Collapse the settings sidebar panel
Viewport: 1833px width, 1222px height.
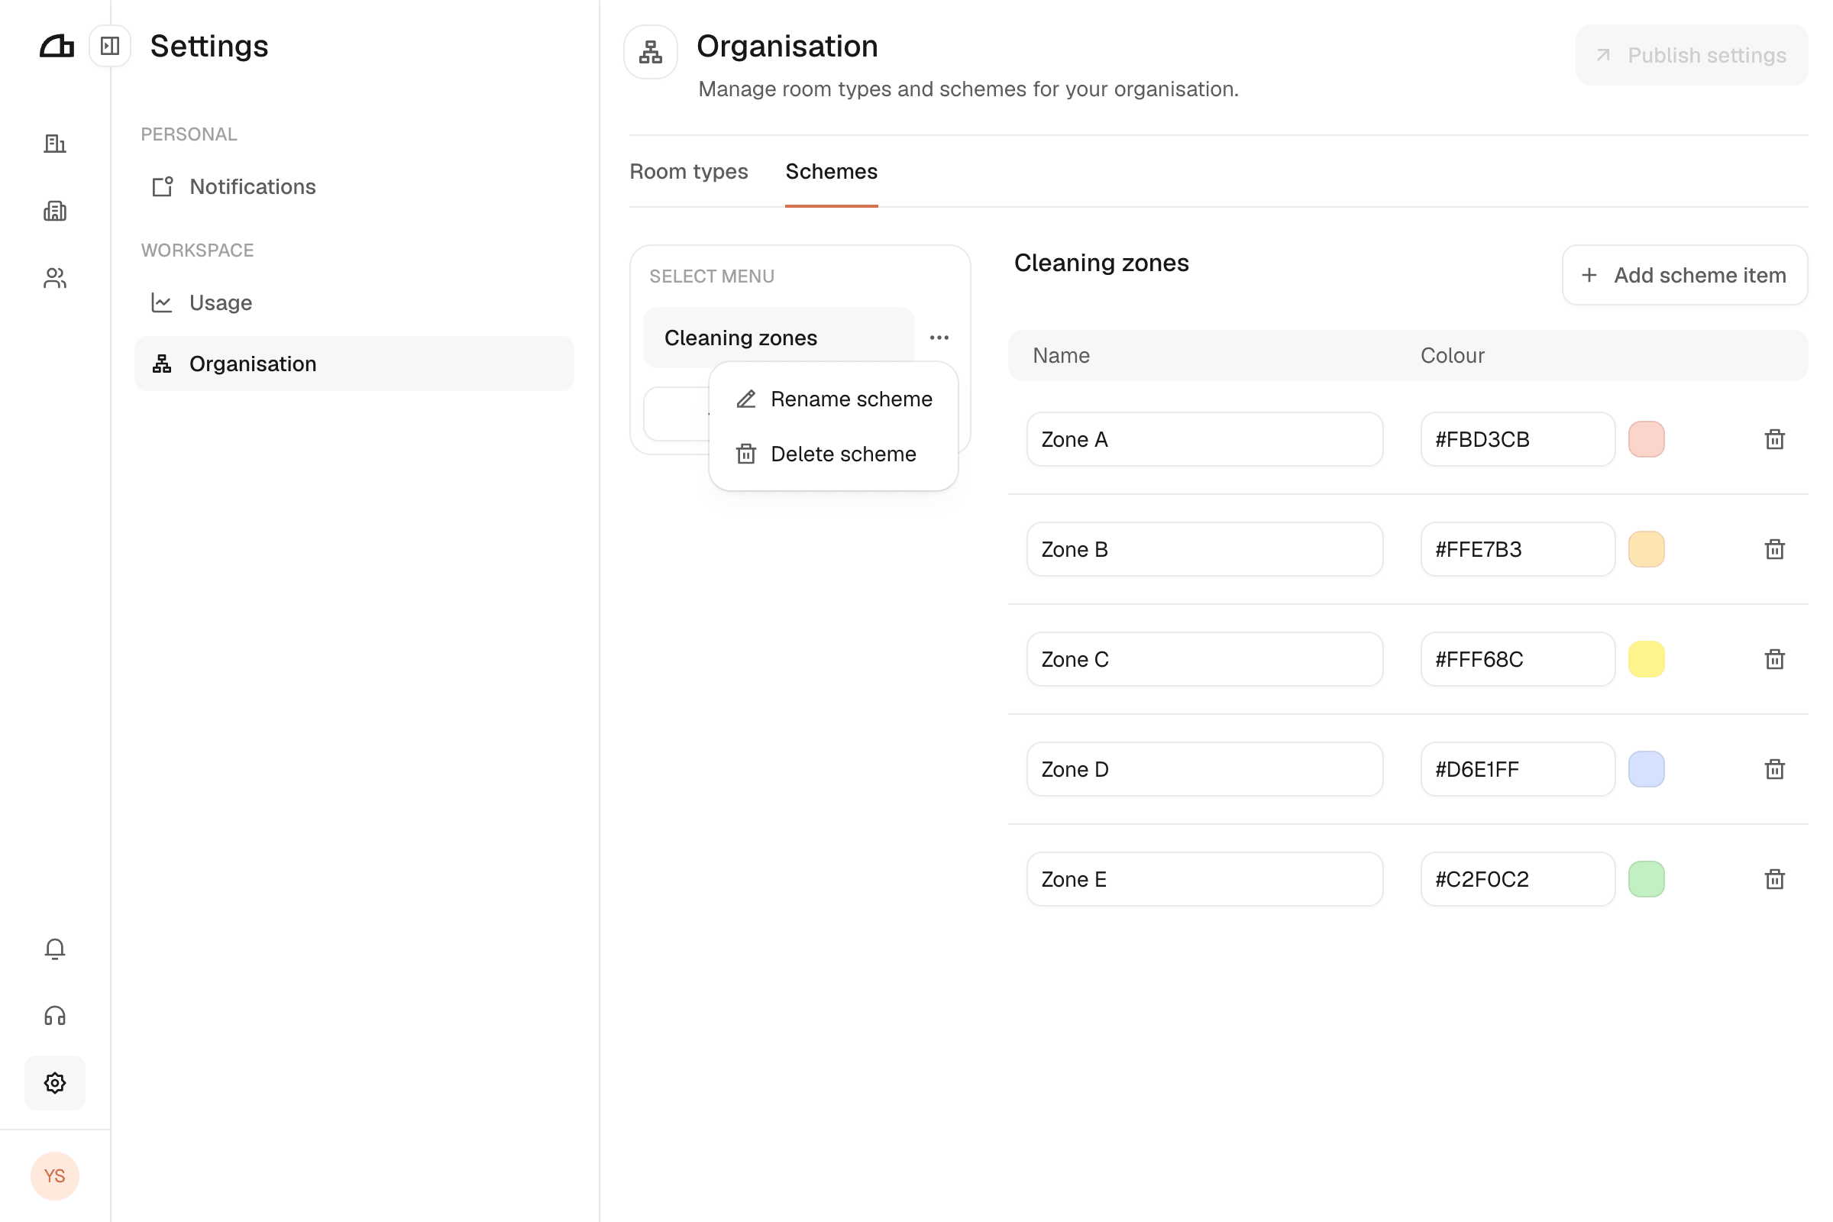click(x=110, y=46)
